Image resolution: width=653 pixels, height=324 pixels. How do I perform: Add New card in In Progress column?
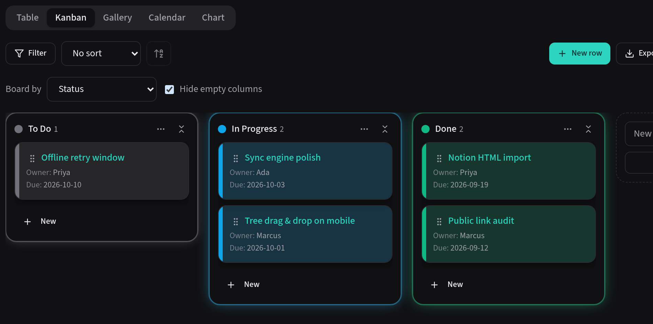click(x=243, y=285)
